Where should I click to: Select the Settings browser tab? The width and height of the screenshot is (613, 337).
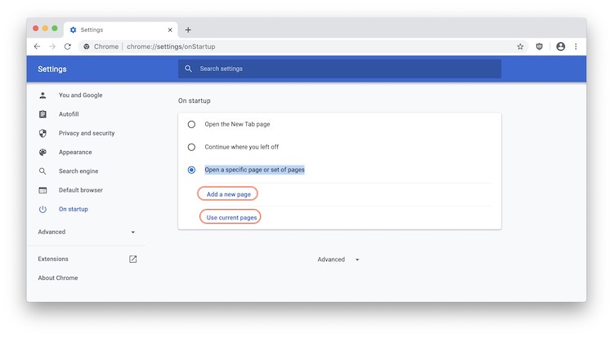coord(120,29)
